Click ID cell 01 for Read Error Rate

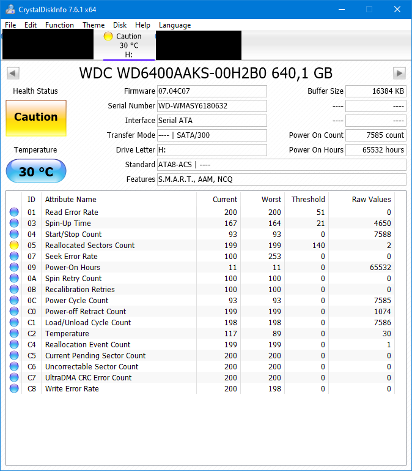[x=32, y=213]
